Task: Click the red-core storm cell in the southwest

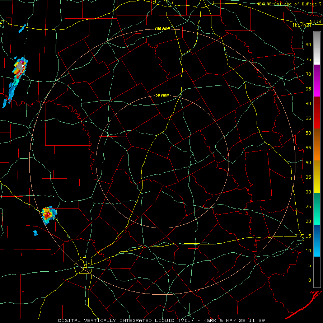Action: click(48, 215)
